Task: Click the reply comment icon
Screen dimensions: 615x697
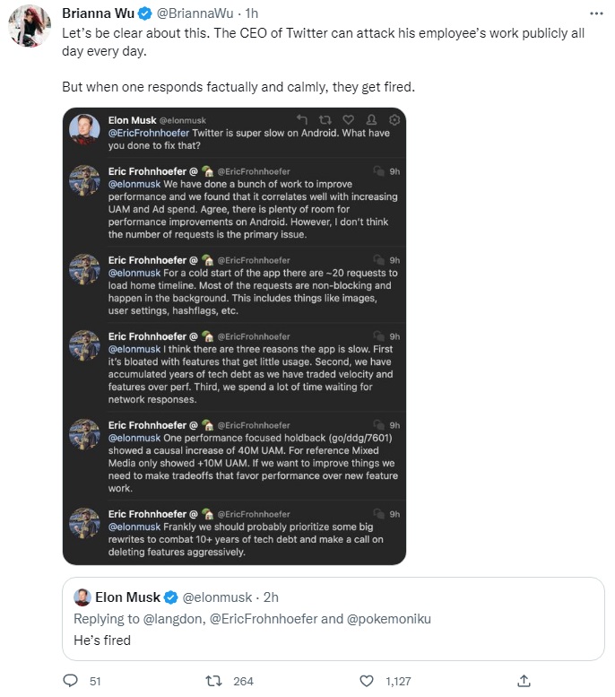Action: [70, 681]
